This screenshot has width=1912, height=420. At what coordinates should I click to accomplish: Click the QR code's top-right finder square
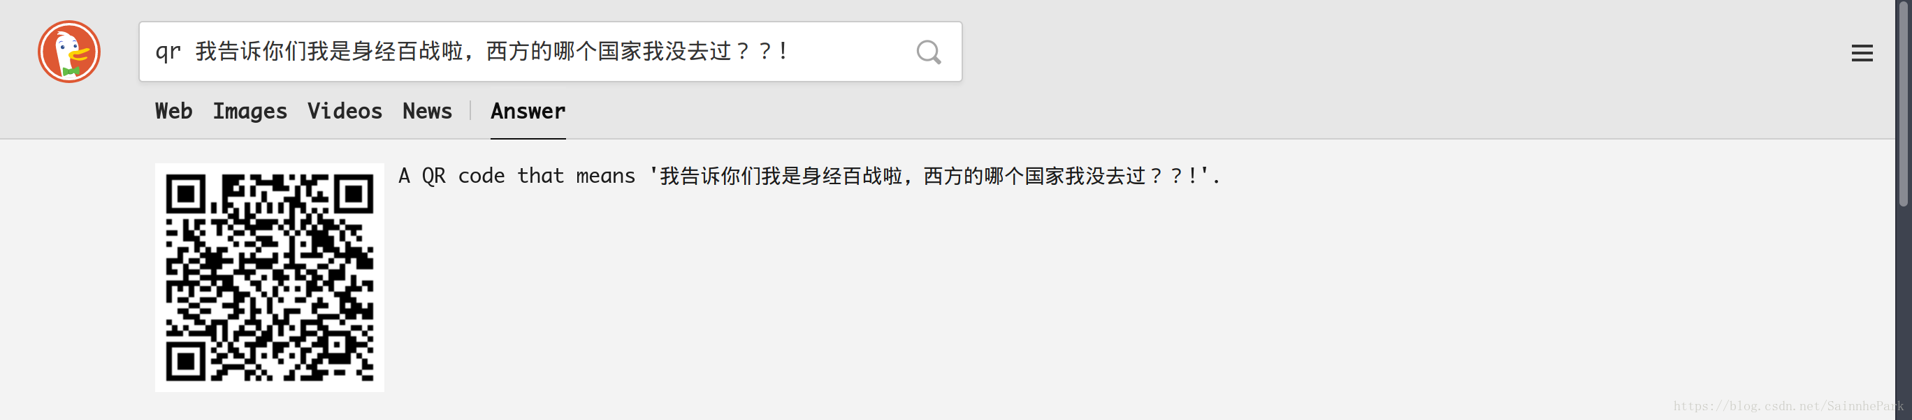(354, 194)
